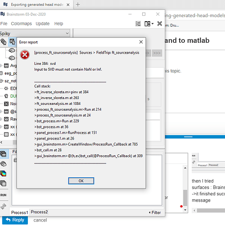Select the time-frequency colored cube icon
Screen dimensions: 225x225
point(3,174)
